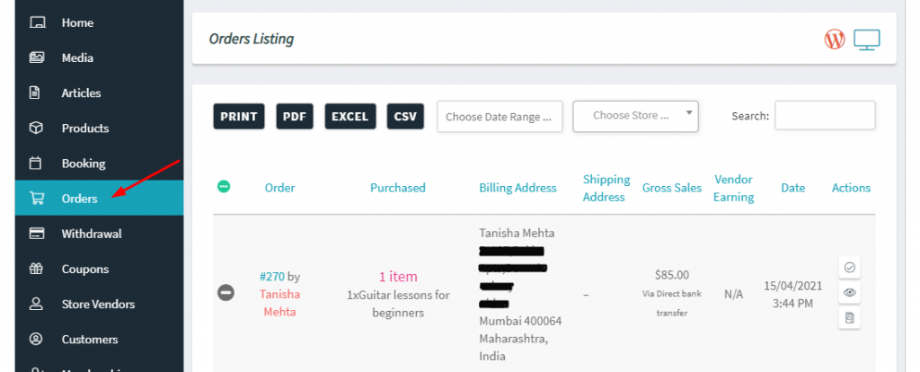Viewport: 920px width, 372px height.
Task: Collapse order #270 row with minus icon
Action: point(226,292)
